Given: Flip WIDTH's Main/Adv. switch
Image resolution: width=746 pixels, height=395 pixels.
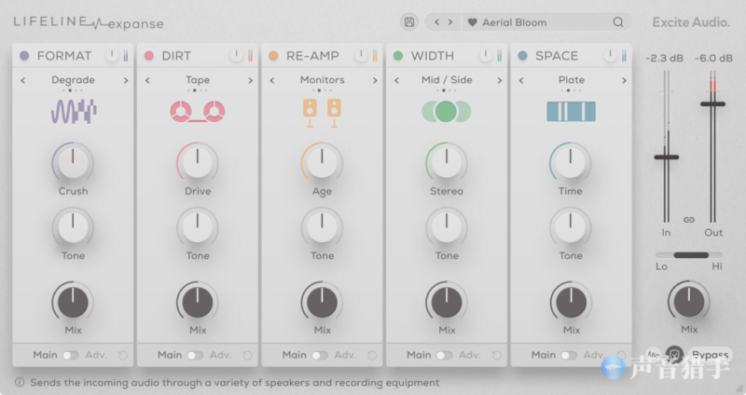Looking at the screenshot, I should pos(445,356).
